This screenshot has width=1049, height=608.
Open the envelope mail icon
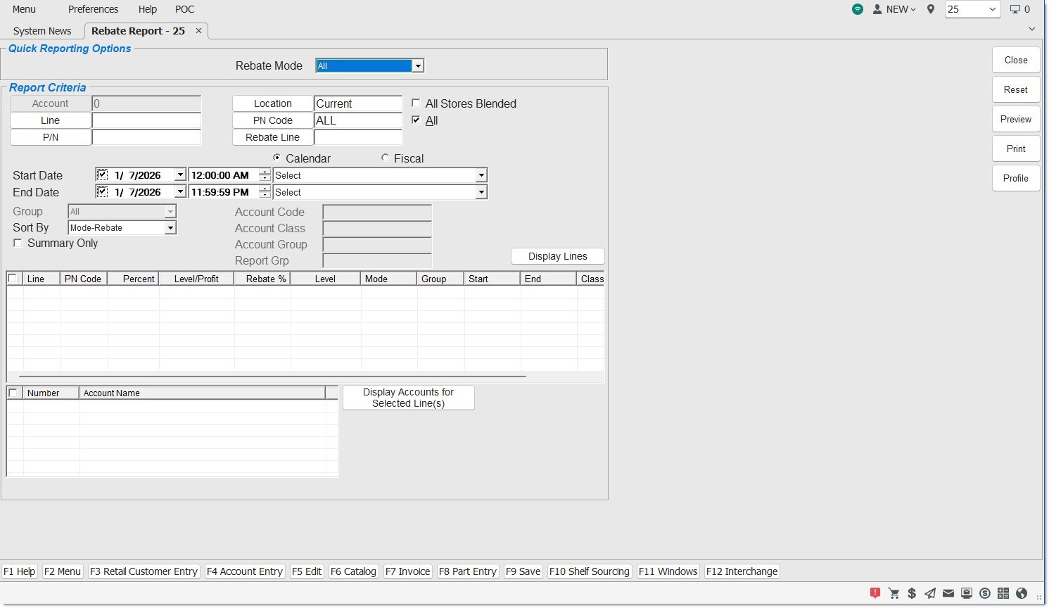[948, 593]
